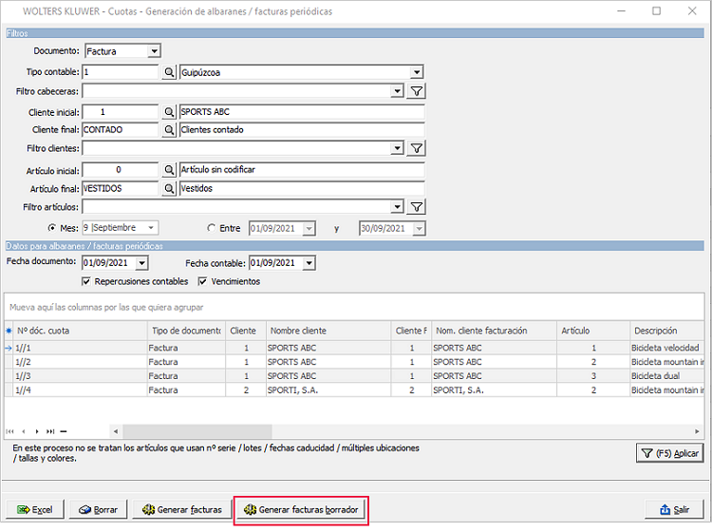Sort by Tipo de documento column header
The width and height of the screenshot is (712, 532).
click(x=187, y=331)
